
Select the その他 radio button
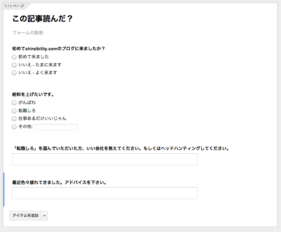(x=14, y=127)
